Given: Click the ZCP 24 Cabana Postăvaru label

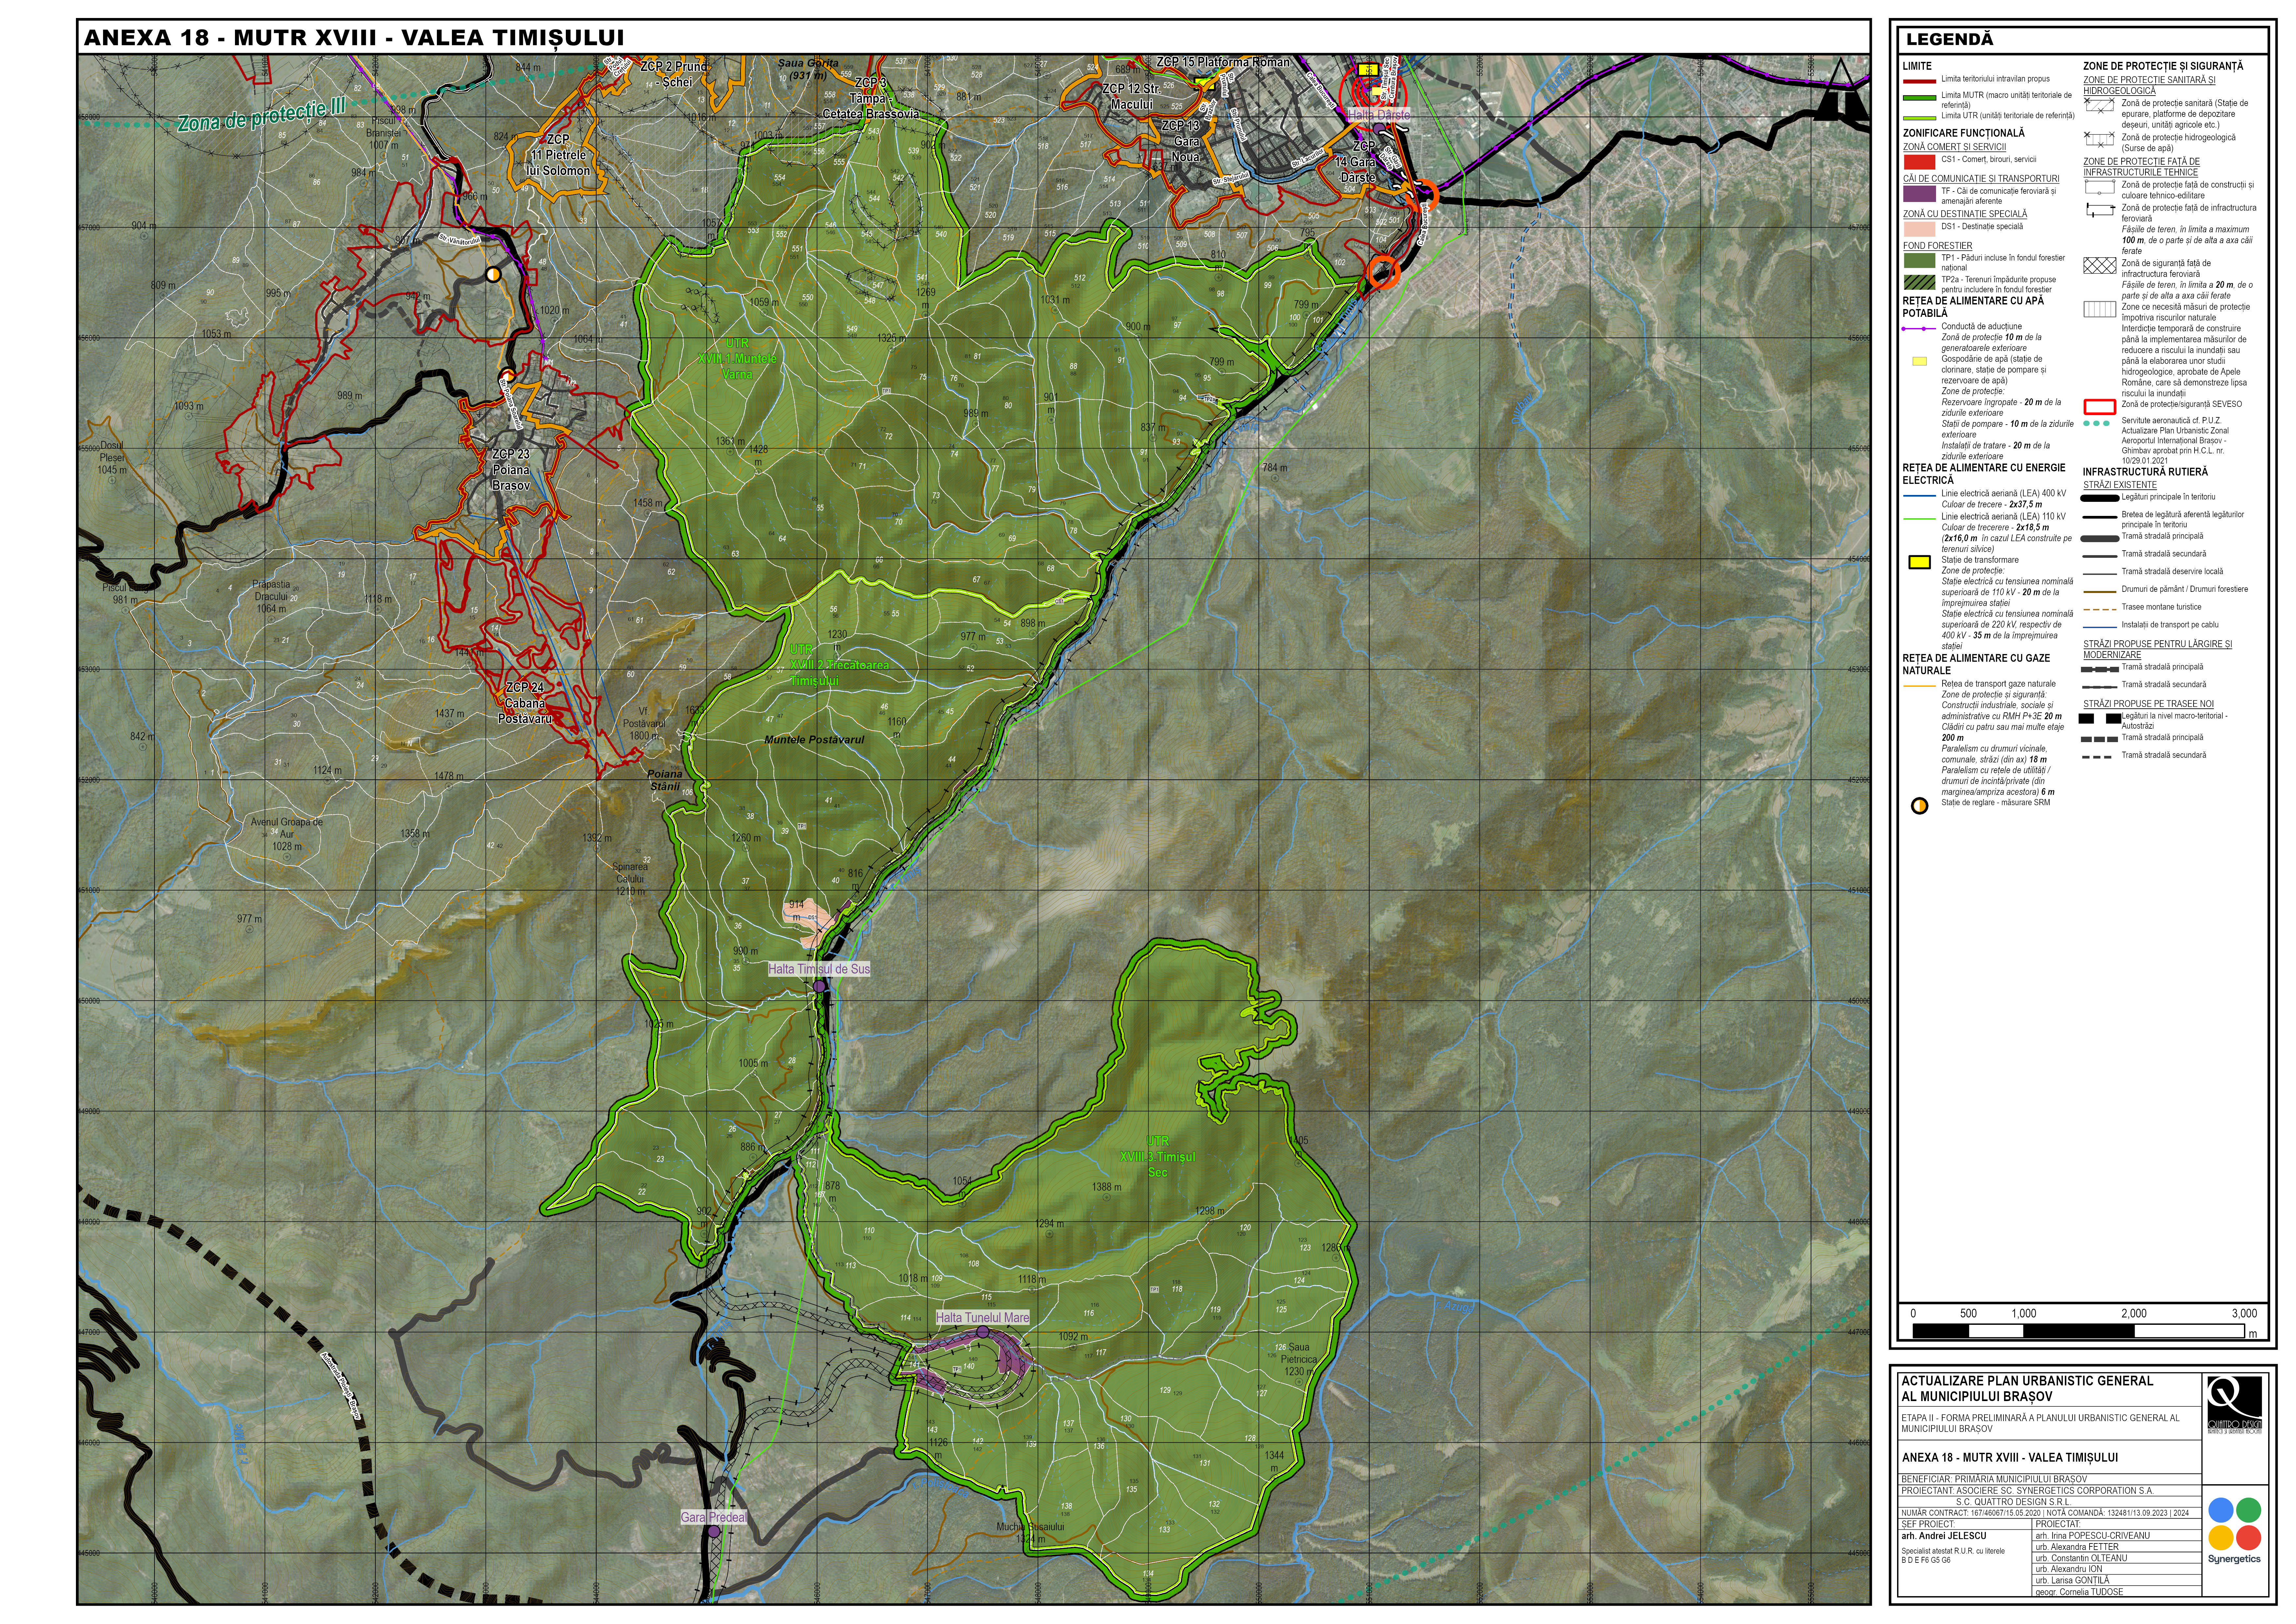Looking at the screenshot, I should [525, 703].
